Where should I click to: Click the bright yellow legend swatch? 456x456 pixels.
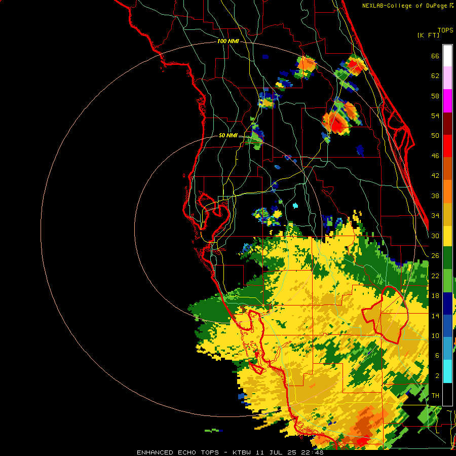pyautogui.click(x=447, y=236)
